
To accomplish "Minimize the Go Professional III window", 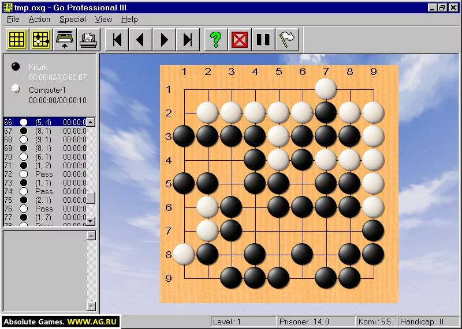I will click(432, 7).
